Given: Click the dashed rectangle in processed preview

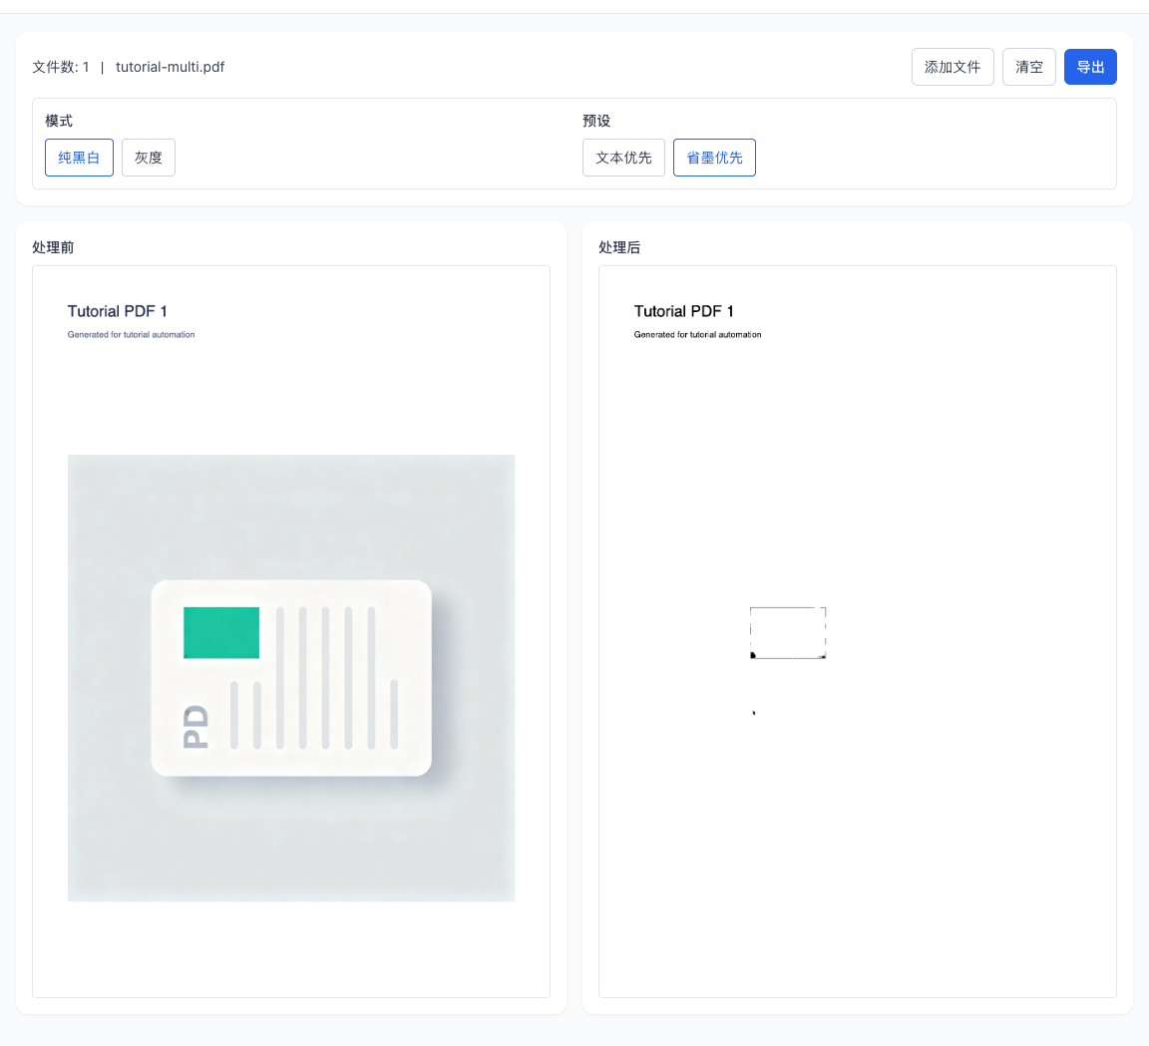Looking at the screenshot, I should [788, 632].
